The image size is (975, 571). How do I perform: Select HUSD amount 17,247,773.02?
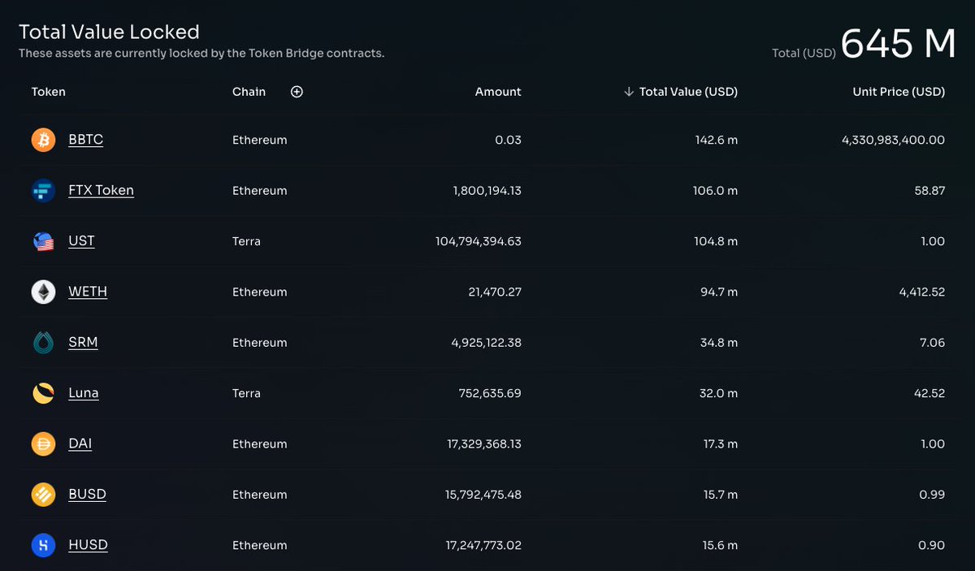(484, 545)
